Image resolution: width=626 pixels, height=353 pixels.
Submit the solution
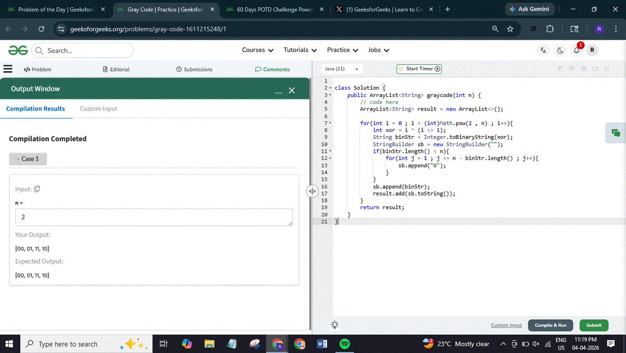click(594, 325)
